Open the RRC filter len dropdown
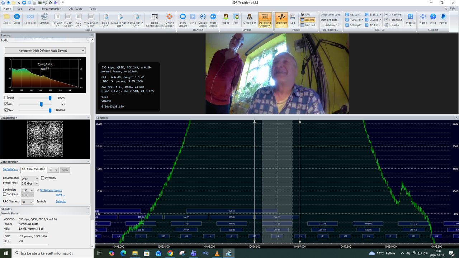 [28, 202]
